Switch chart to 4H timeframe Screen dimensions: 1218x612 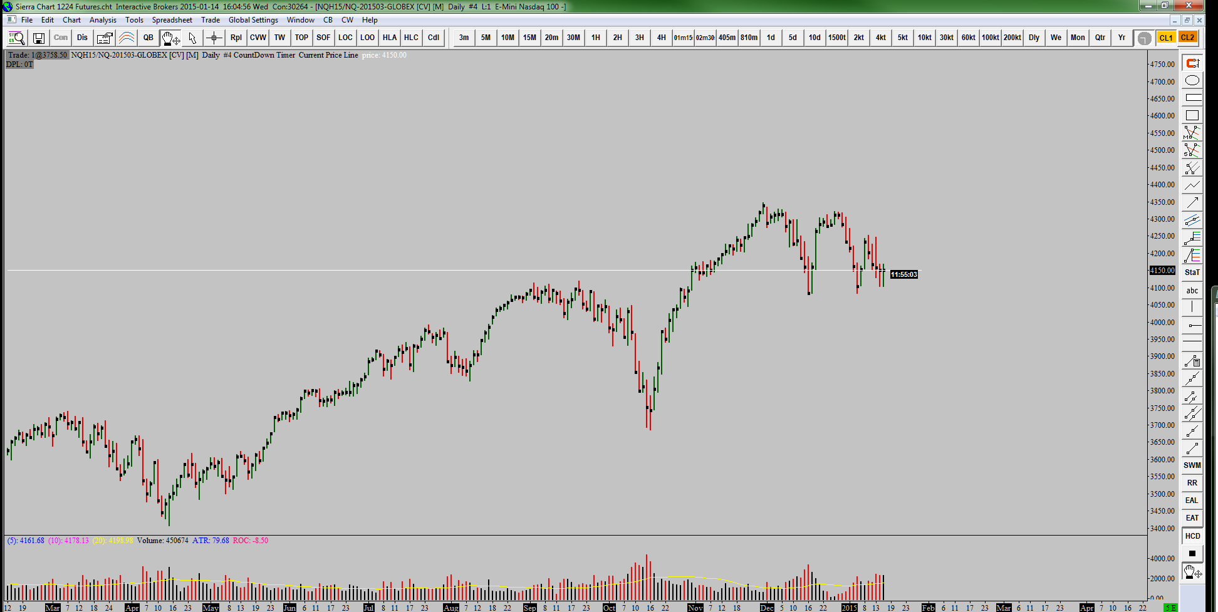(x=661, y=38)
